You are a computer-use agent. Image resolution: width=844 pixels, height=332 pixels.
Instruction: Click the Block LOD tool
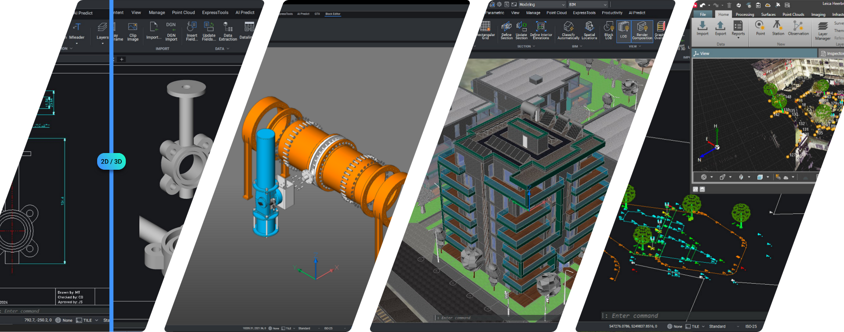pos(609,30)
